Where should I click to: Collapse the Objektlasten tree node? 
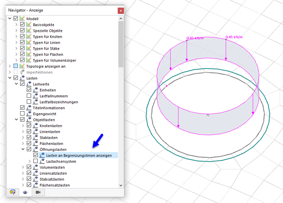(16, 119)
